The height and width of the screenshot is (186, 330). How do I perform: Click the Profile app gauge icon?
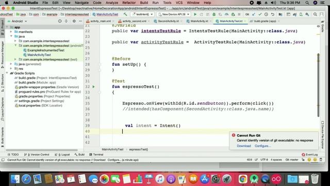point(226,14)
